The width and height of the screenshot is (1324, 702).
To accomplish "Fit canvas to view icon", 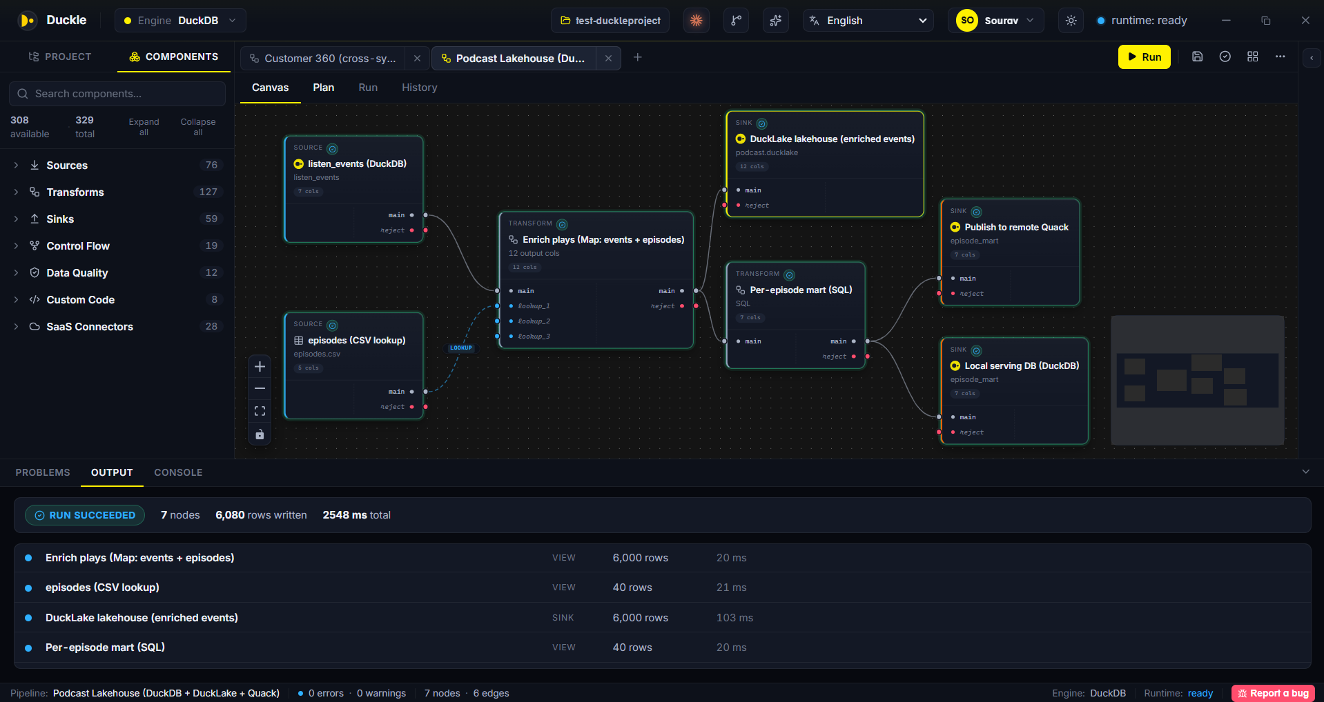I will click(260, 412).
